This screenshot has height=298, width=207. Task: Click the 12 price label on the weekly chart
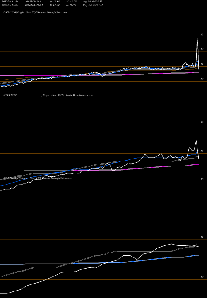click(202, 123)
